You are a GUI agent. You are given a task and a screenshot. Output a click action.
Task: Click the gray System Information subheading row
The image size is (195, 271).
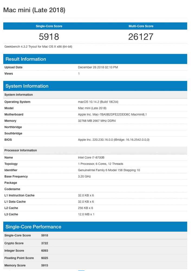[x=95, y=95]
